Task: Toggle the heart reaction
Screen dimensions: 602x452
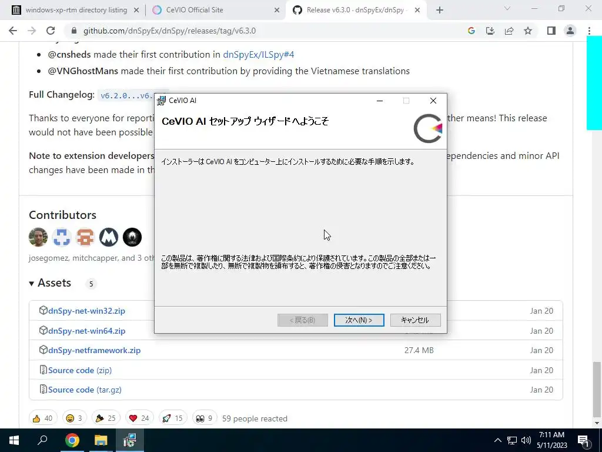Action: (139, 418)
